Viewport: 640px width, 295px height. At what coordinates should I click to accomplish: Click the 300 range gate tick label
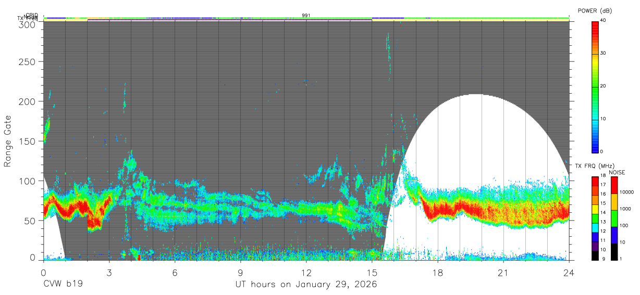coord(28,24)
